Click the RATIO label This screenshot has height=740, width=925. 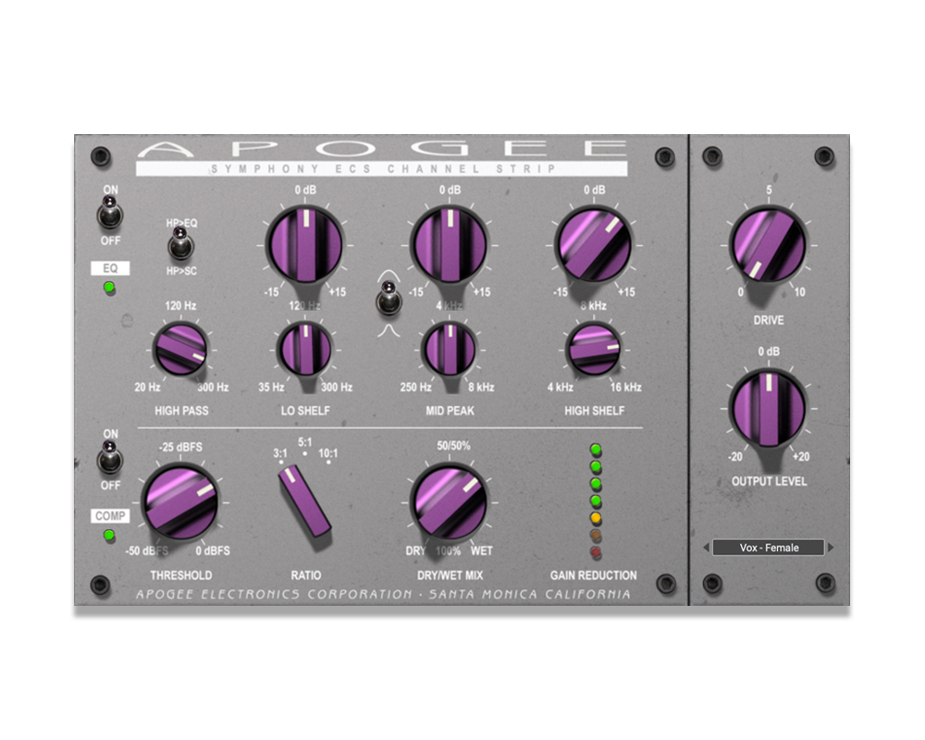point(305,575)
